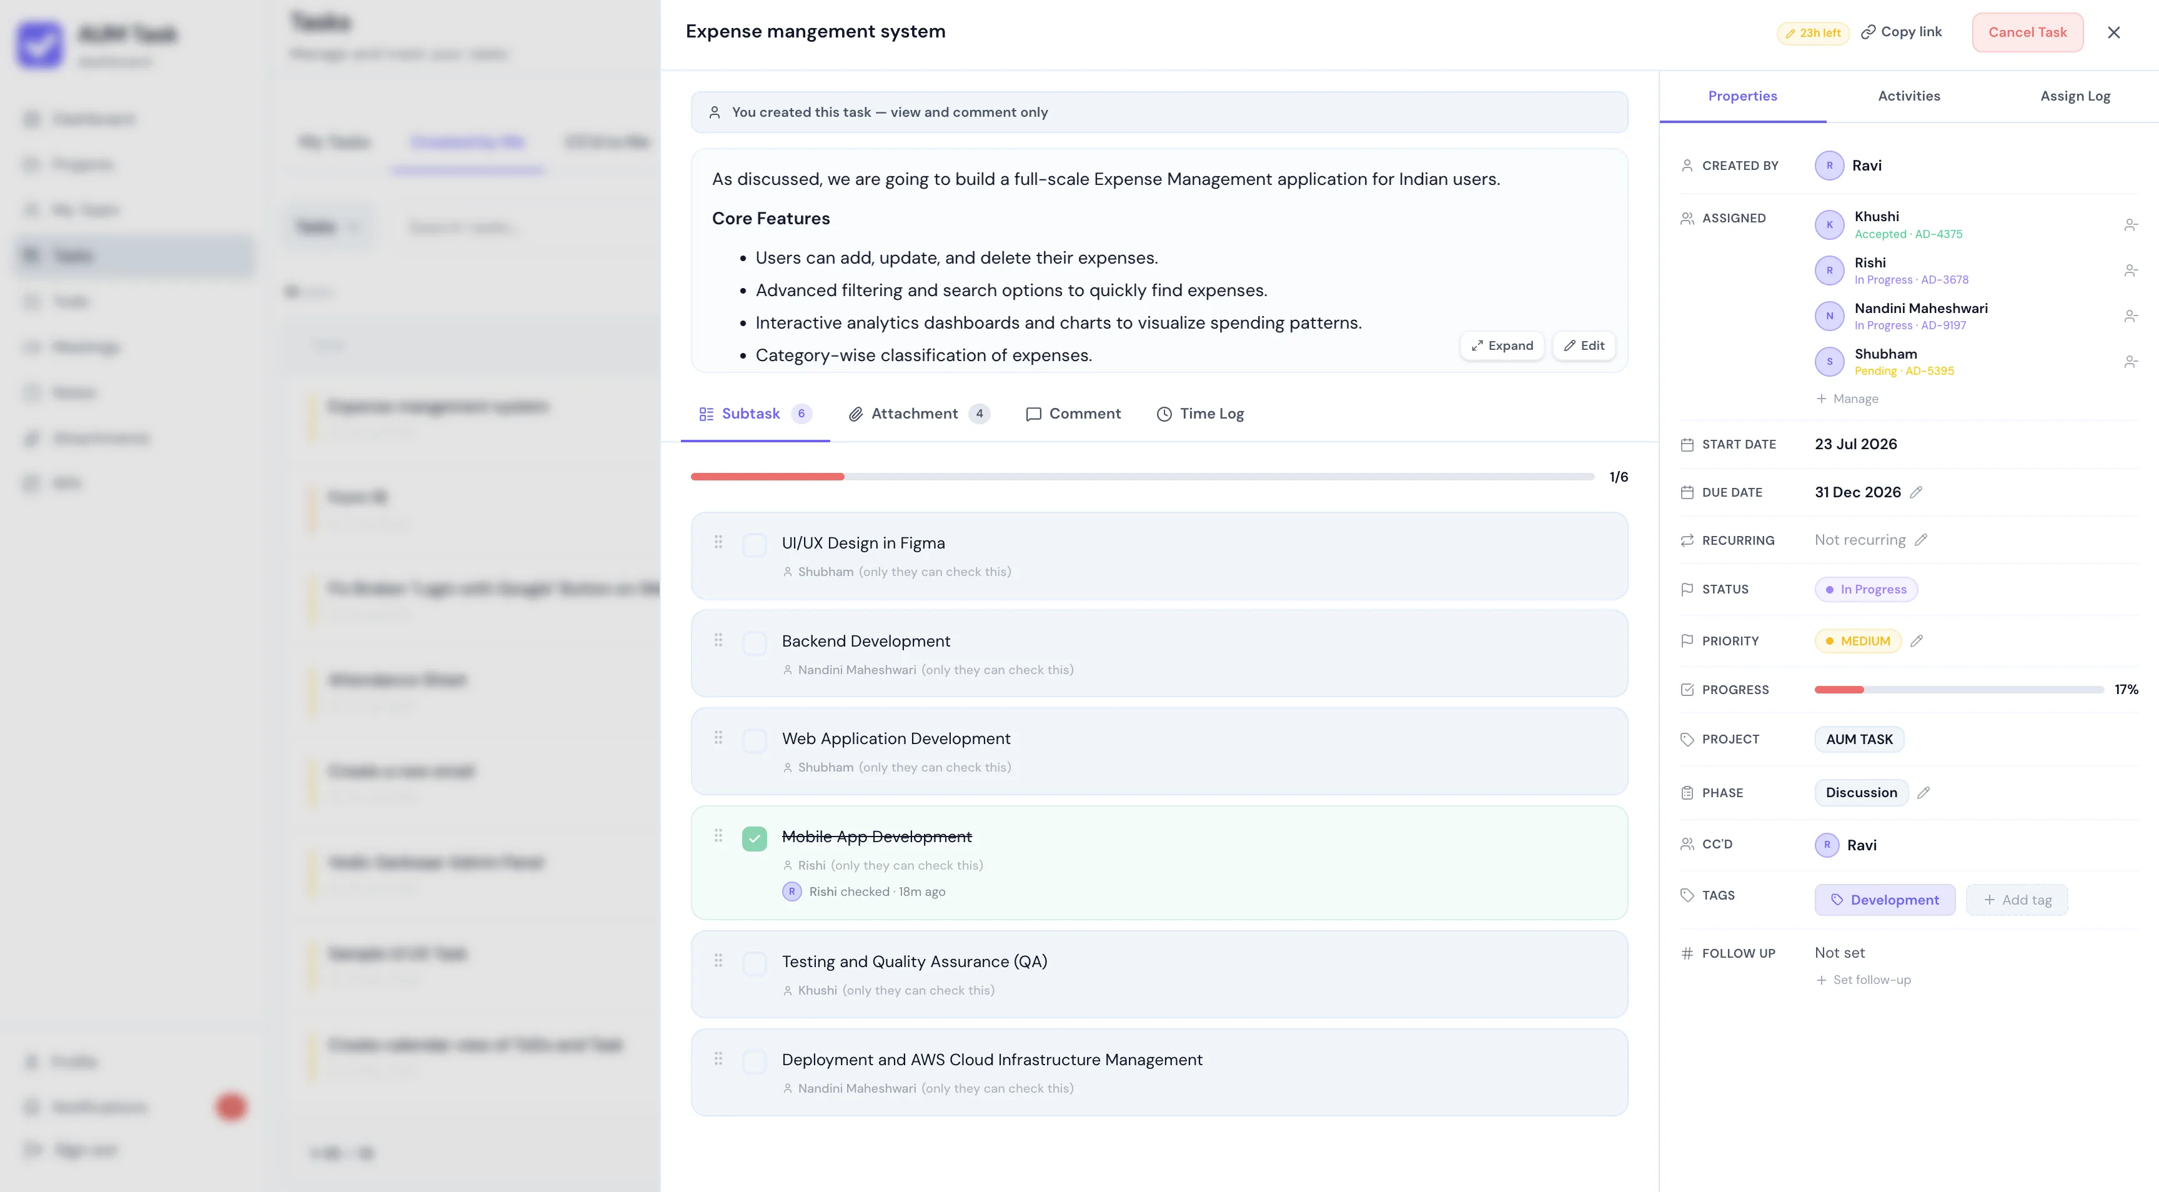Open the Time Log tab
Image resolution: width=2159 pixels, height=1192 pixels.
pos(1200,413)
